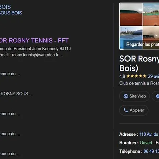Screen dimensions: 159x159
Task: Click the blue directions diamond icon
Action: pyautogui.click(x=157, y=96)
